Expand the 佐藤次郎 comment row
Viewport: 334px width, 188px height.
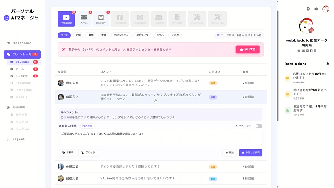(x=160, y=166)
